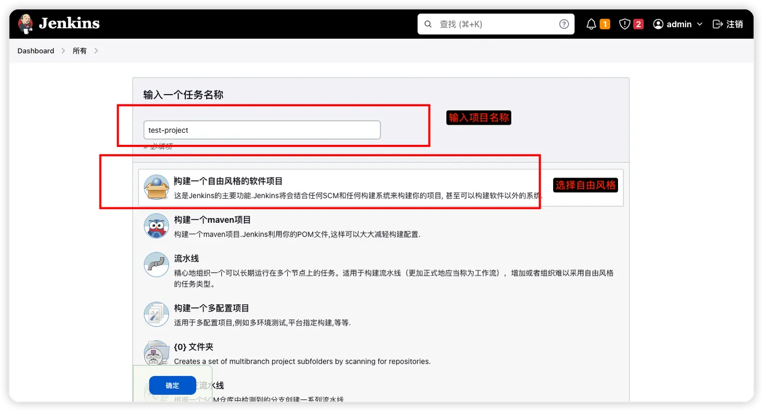The image size is (763, 411).
Task: Click the task name field containing test-project
Action: coord(262,130)
